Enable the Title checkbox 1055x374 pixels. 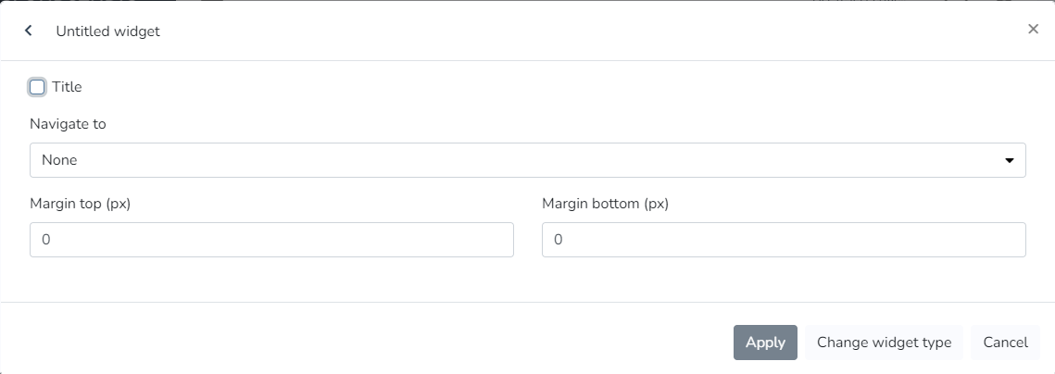(37, 87)
